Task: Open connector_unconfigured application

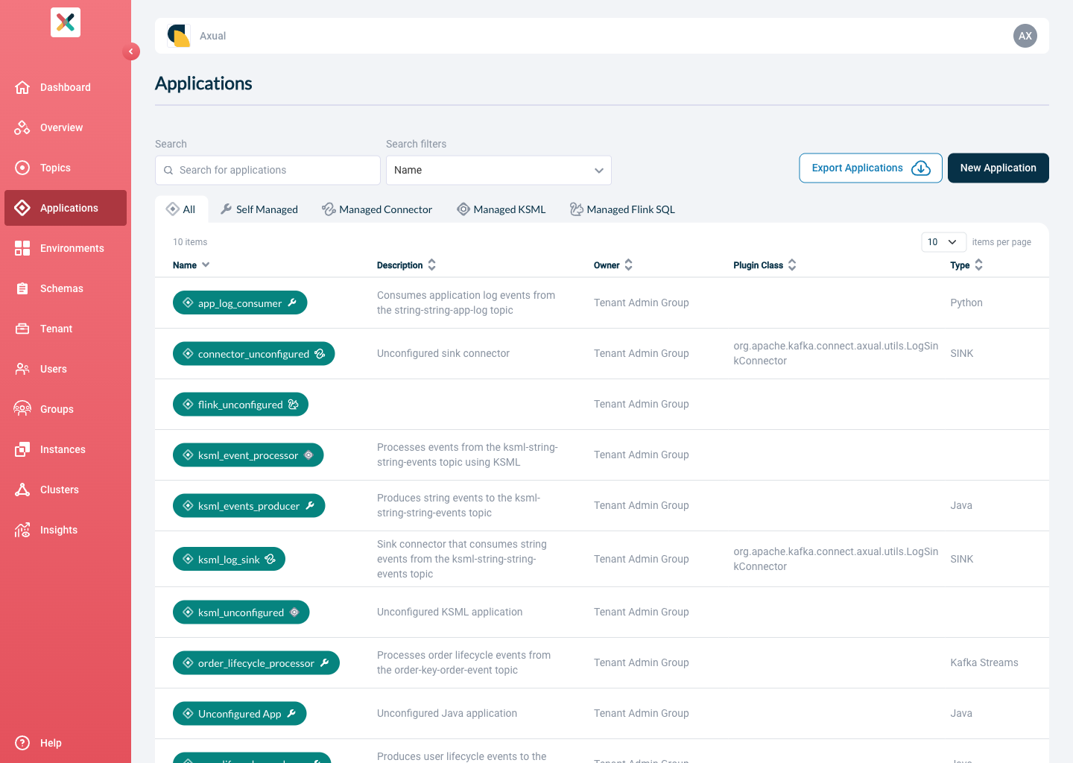Action: point(253,353)
